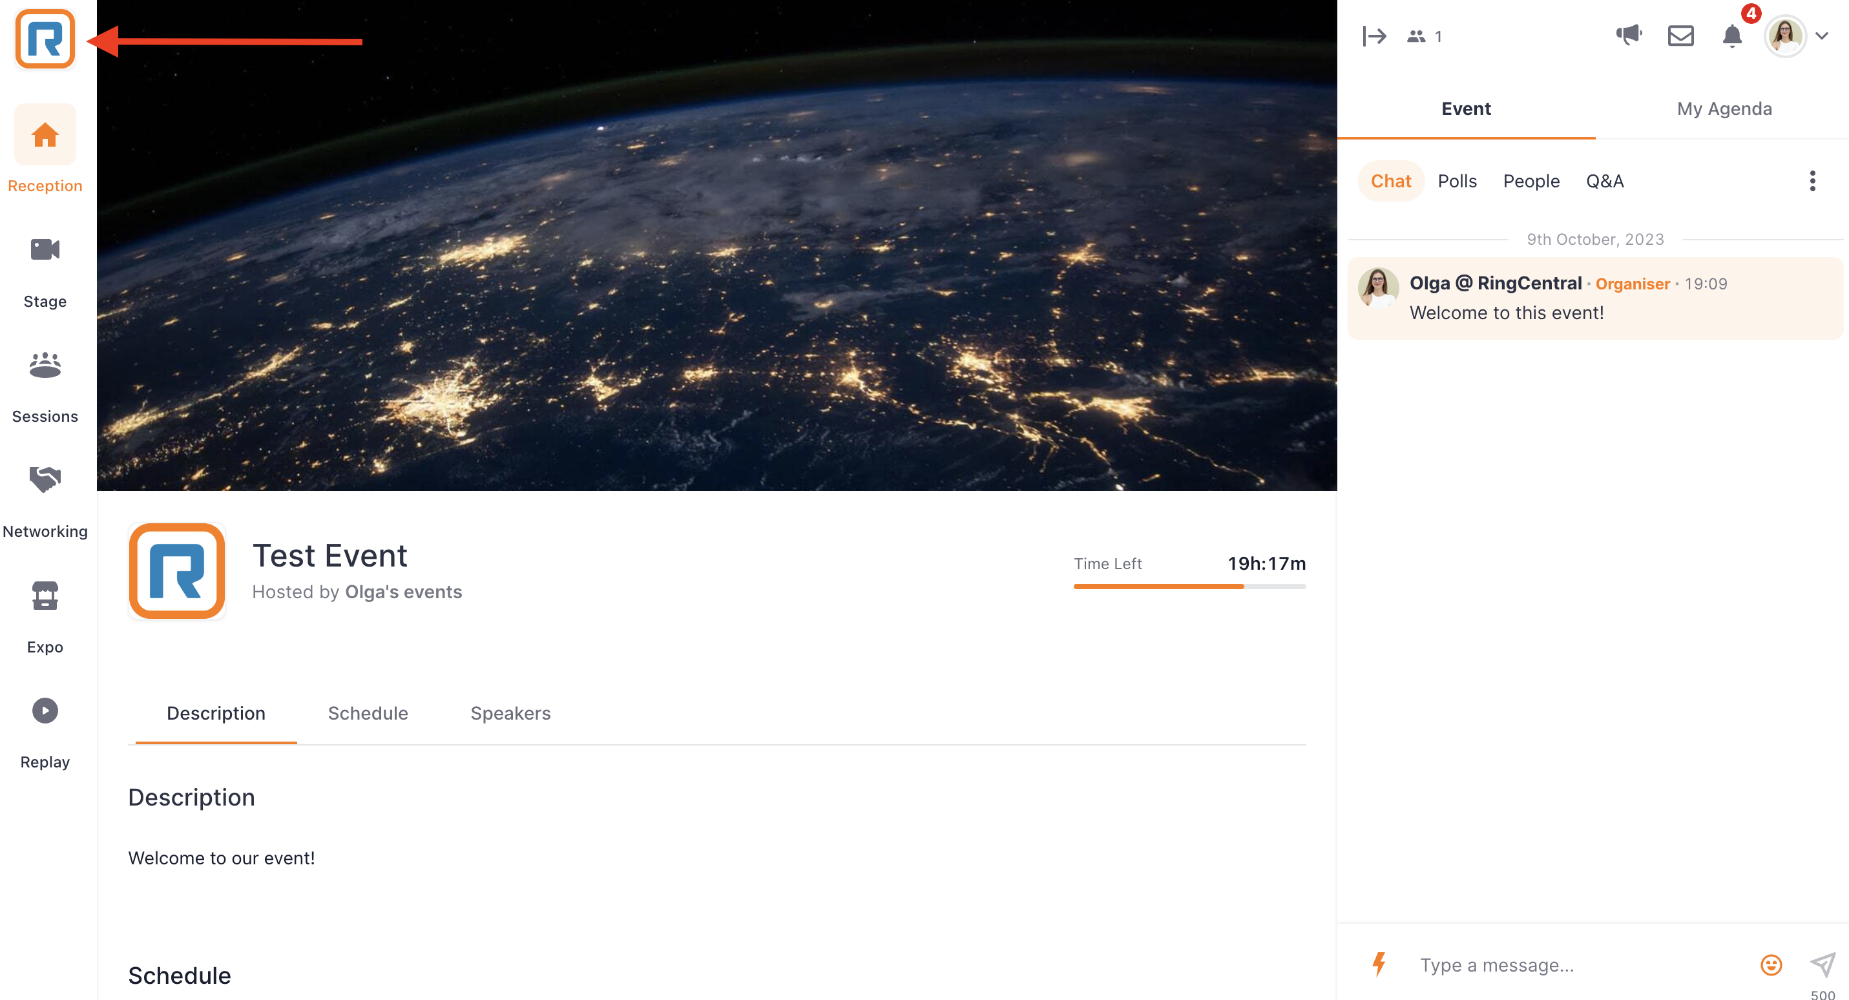The width and height of the screenshot is (1849, 1000).
Task: Open notifications bell with 4 badge
Action: 1732,35
